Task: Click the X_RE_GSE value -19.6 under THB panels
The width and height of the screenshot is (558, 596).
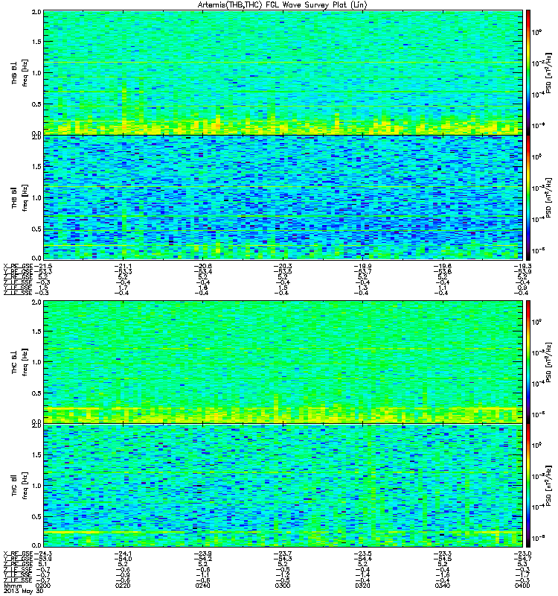Action: click(442, 266)
